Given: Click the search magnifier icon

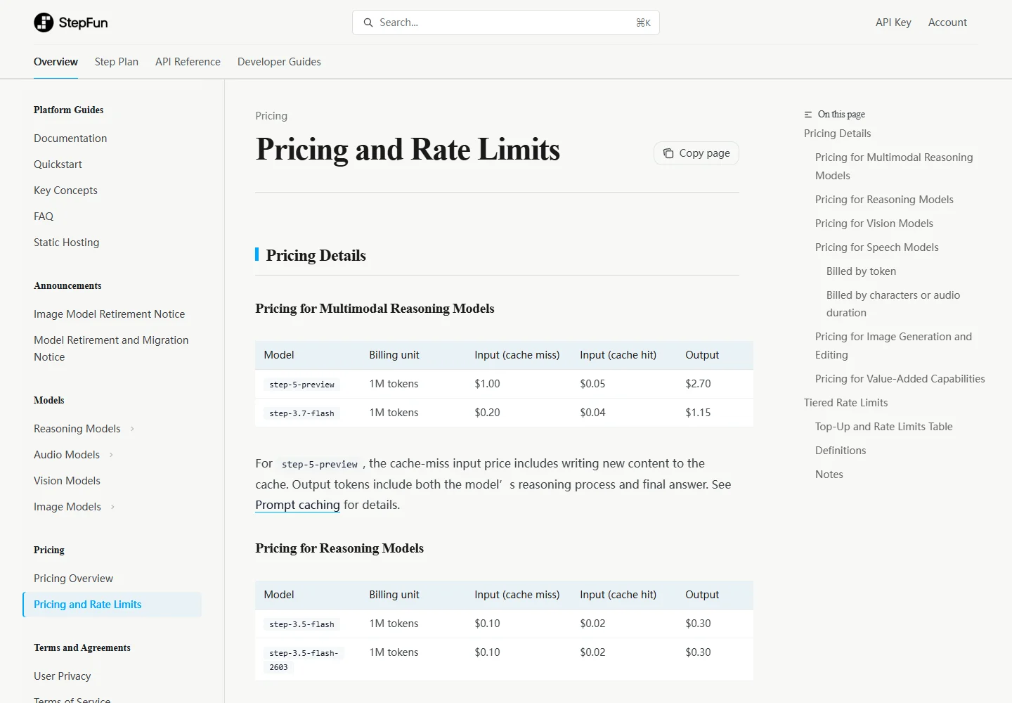Looking at the screenshot, I should pyautogui.click(x=368, y=22).
